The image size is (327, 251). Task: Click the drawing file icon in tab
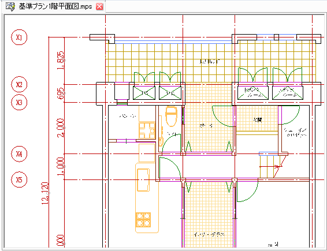coord(10,7)
